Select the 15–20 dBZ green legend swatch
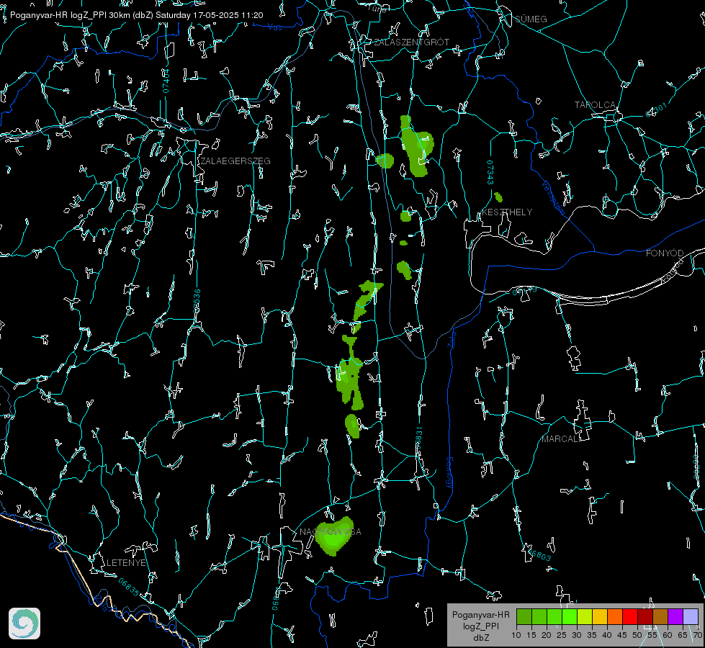Image resolution: width=705 pixels, height=648 pixels. (539, 616)
